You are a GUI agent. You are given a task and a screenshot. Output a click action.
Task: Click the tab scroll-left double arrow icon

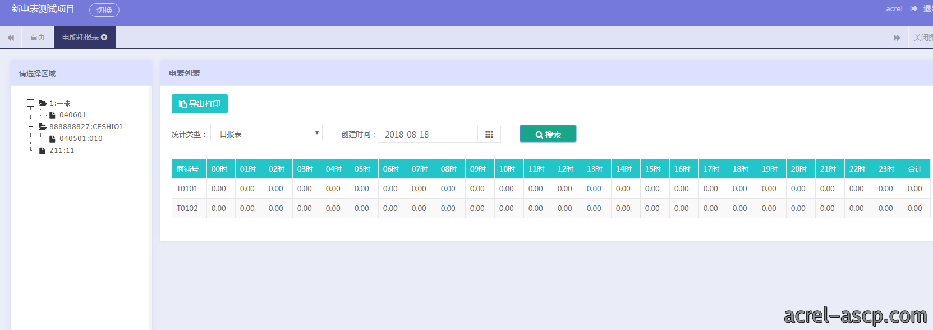click(x=11, y=38)
